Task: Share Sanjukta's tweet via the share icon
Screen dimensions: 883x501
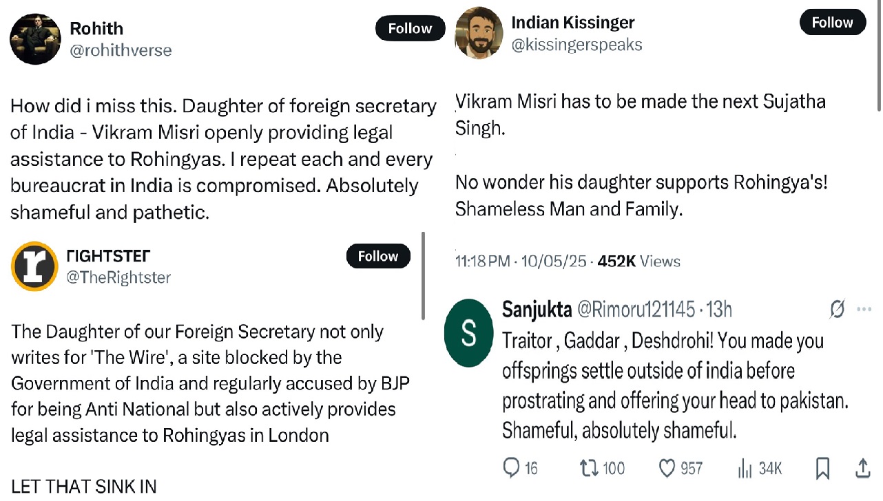Action: pos(862,469)
